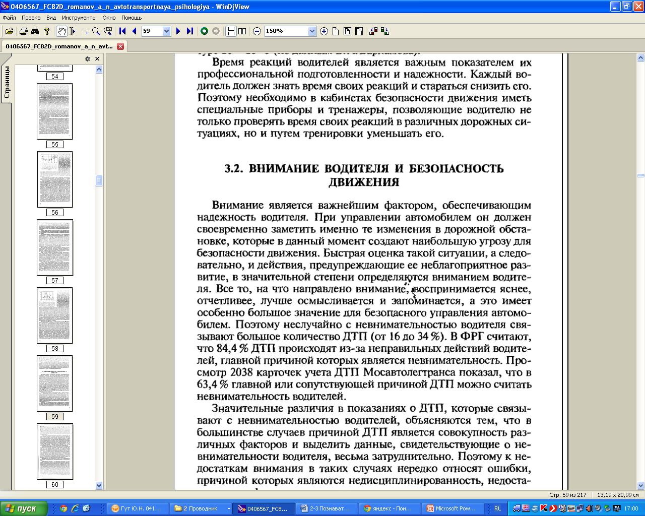Toggle facing pages layout mode

click(242, 31)
